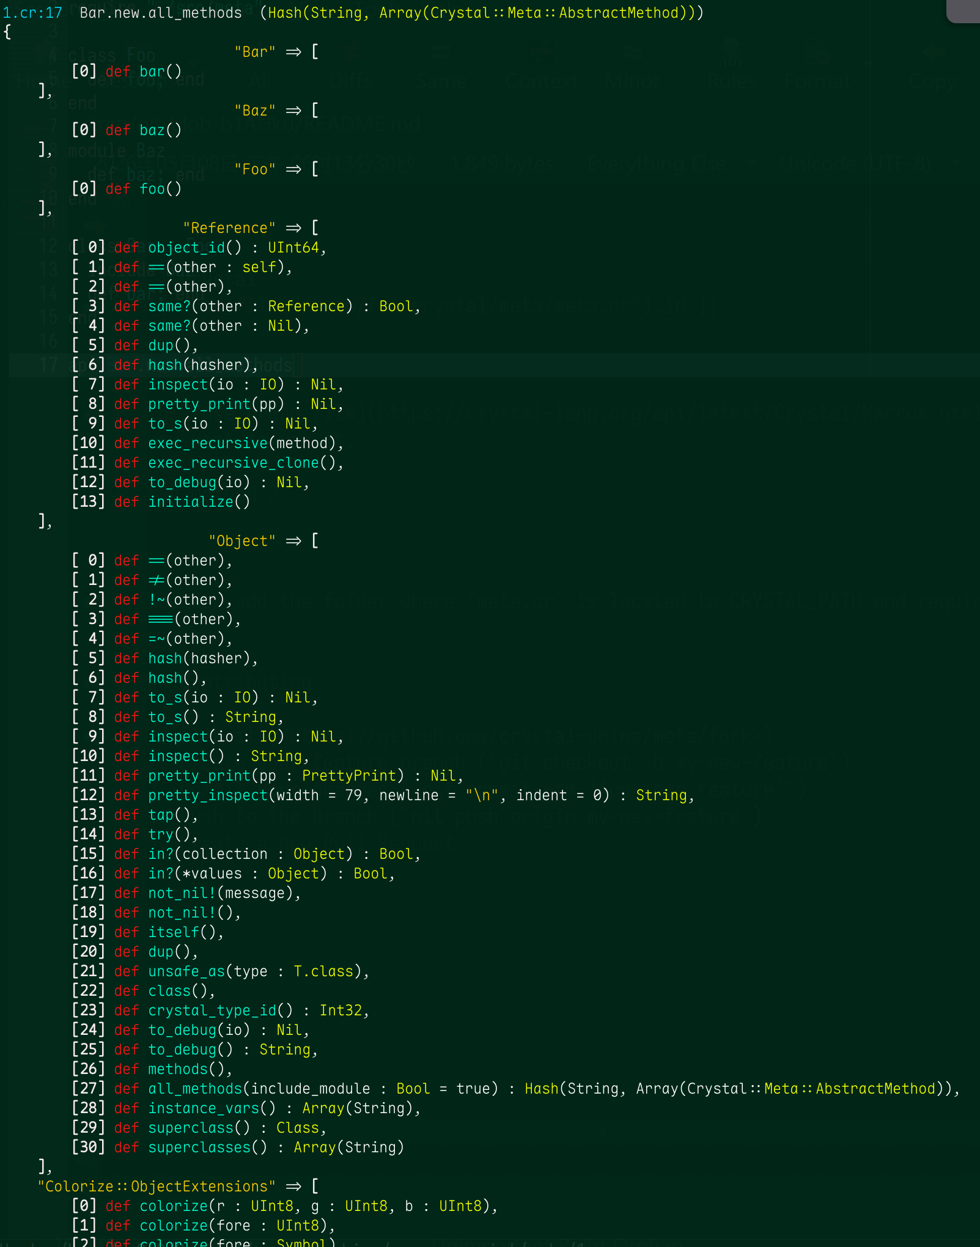Image resolution: width=980 pixels, height=1247 pixels.
Task: Click 'def all_methods(include_module : Bool = true)' line
Action: [537, 1089]
